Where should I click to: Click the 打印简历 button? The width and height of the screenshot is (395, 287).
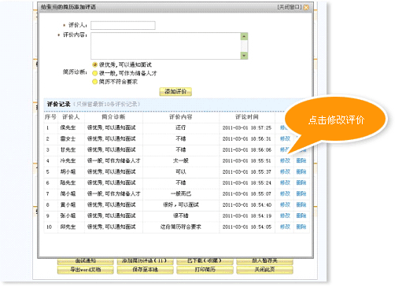point(205,270)
